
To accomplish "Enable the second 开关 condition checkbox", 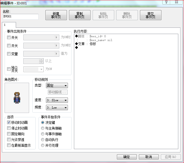I will (x=9, y=46).
